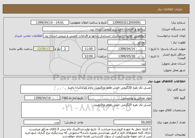The image size is (195, 138).
Task: Click the buyer notes text area
Action: (x=86, y=132)
